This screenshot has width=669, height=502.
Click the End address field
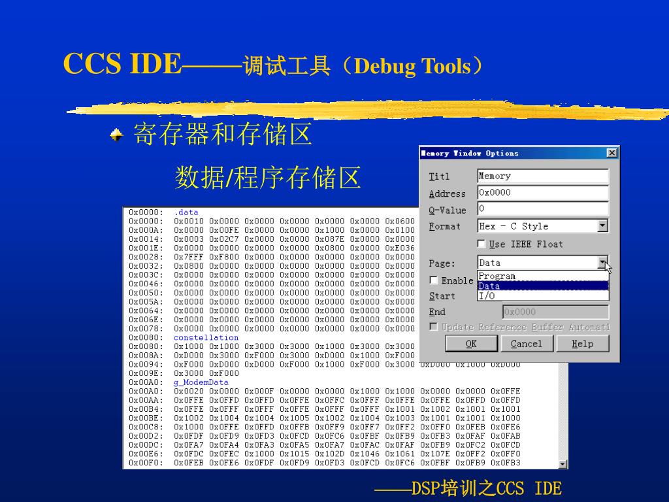[x=555, y=312]
